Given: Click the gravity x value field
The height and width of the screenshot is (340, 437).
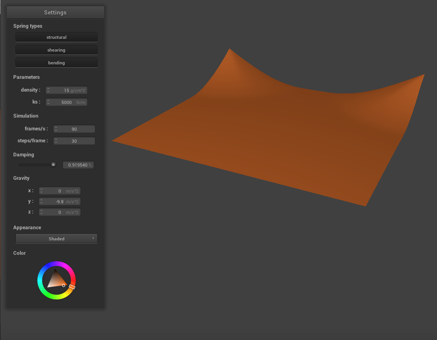Looking at the screenshot, I should (x=61, y=191).
